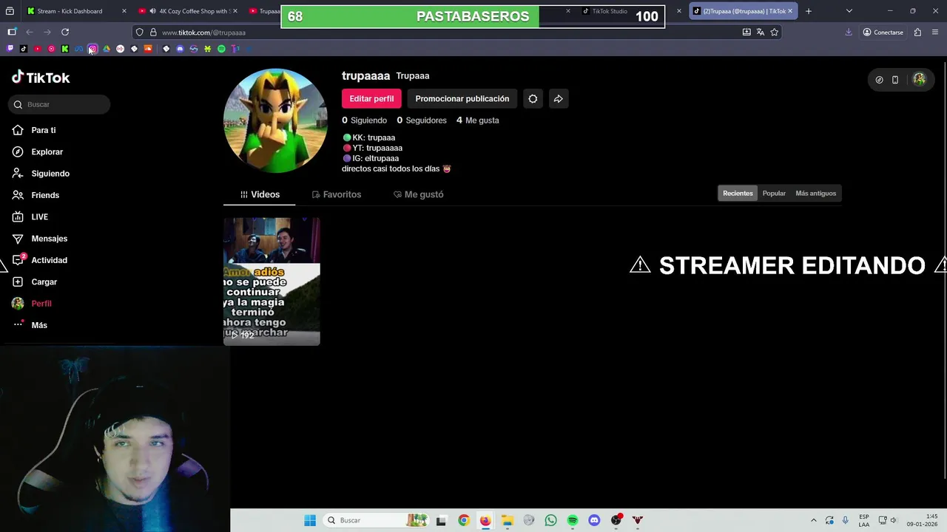947x532 pixels.
Task: Open the Instagram bookmark
Action: click(x=92, y=49)
